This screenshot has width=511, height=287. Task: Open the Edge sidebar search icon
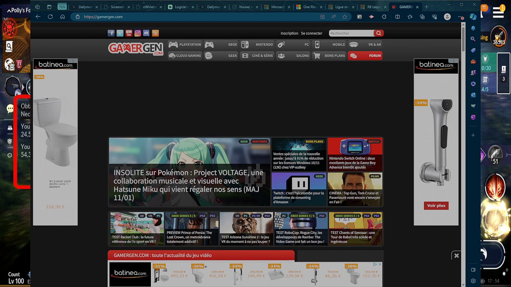[473, 39]
